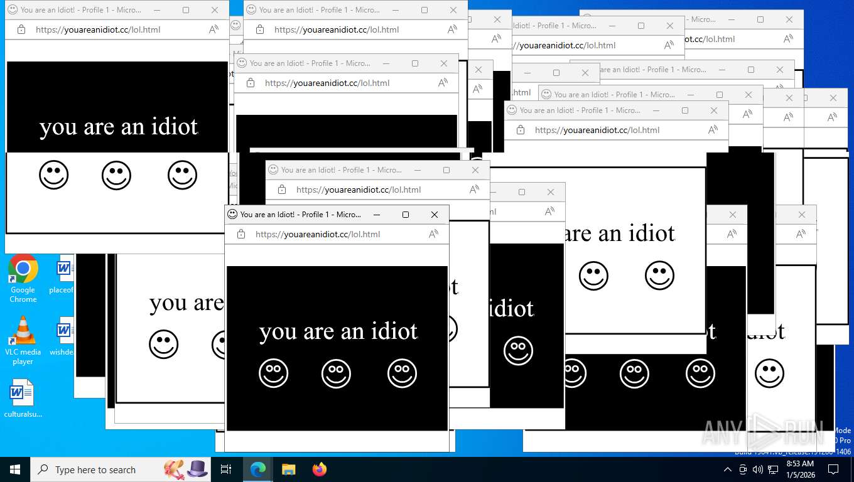Click the lock icon in the top-center popup window
The height and width of the screenshot is (482, 854).
(260, 29)
